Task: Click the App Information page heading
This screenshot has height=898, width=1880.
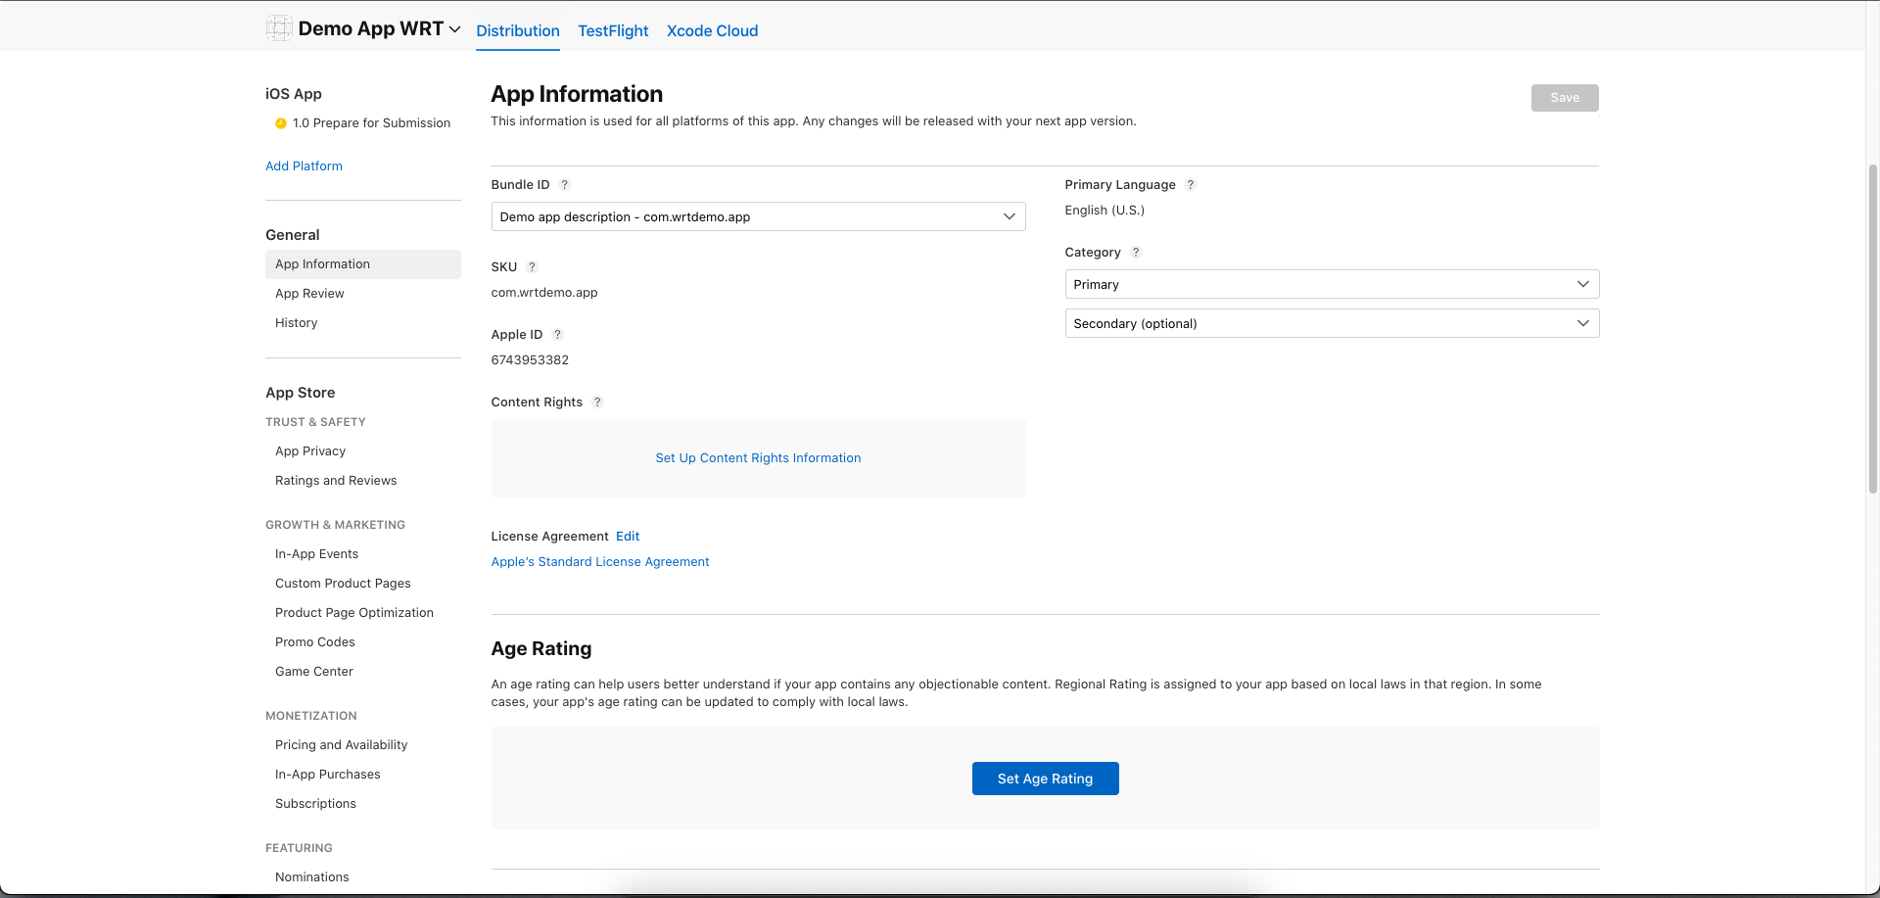Action: (577, 94)
